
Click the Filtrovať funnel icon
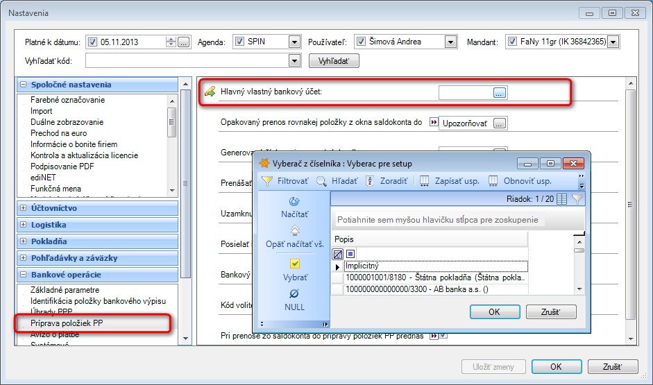coord(267,181)
